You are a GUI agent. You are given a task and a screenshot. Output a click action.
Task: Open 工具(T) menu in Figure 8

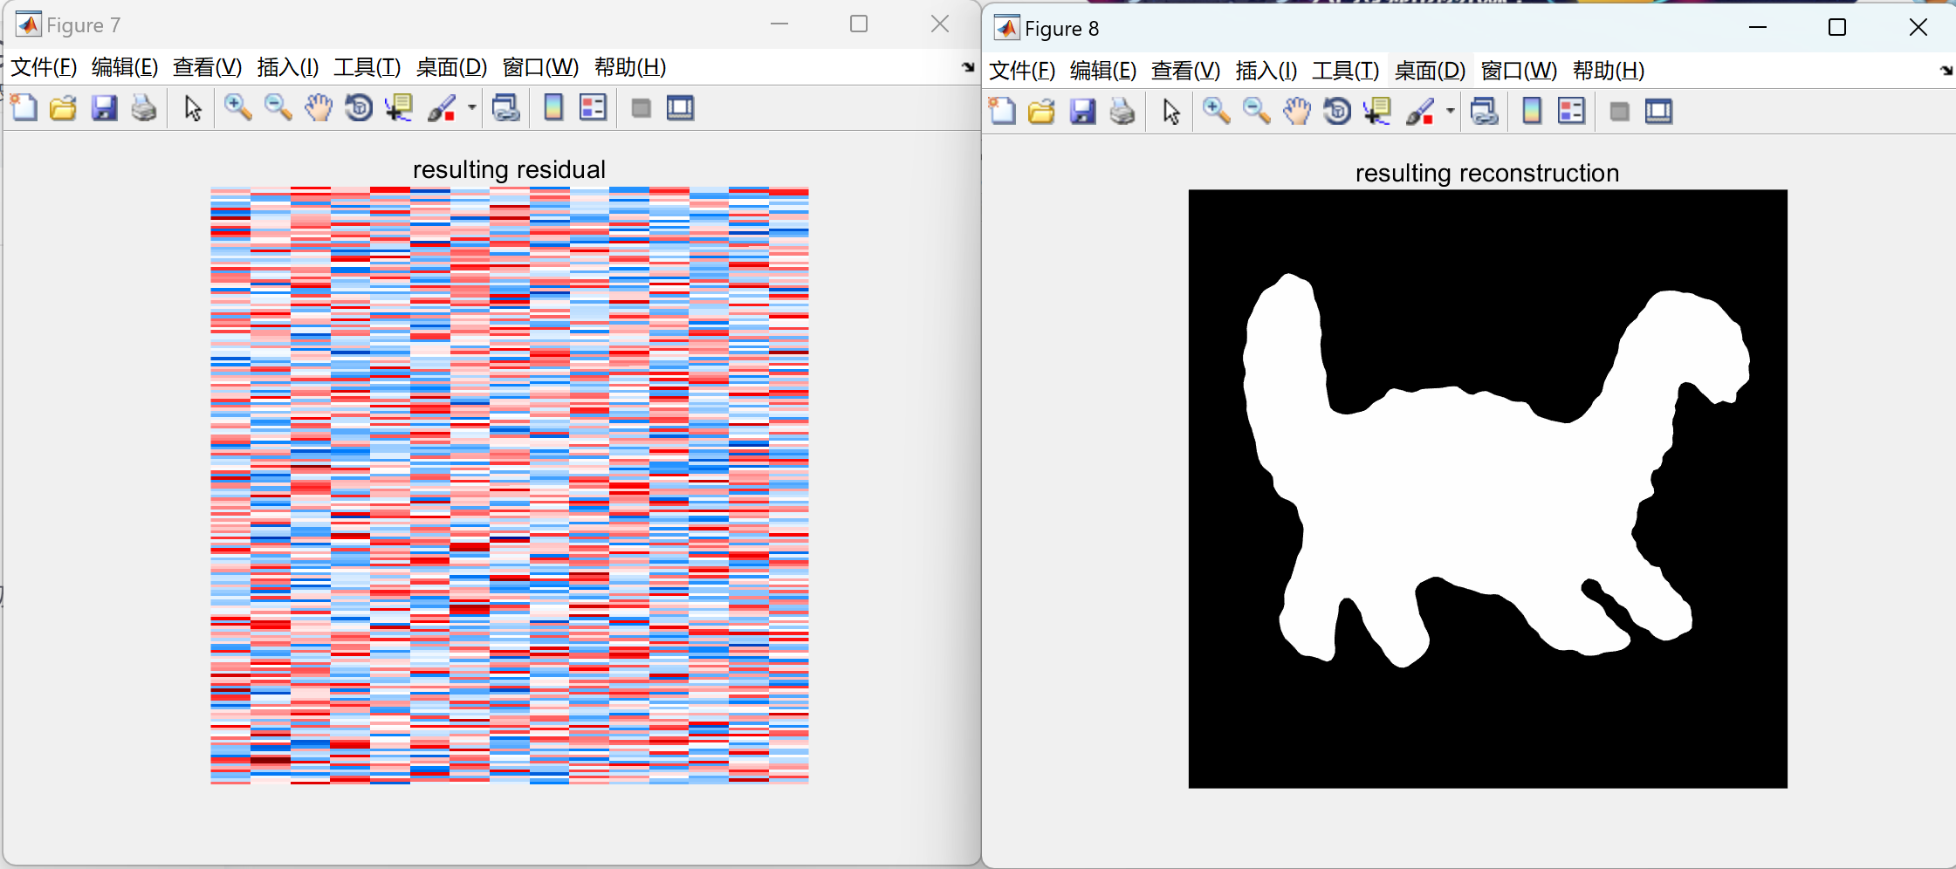(1346, 71)
